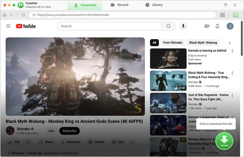Screen dimensions: 244x157
Task: Dislike the video with thumbs down
Action: point(28,142)
